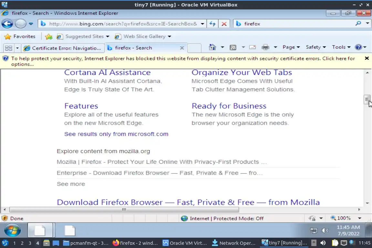Expand the search provider dropdown arrow
This screenshot has width=372, height=248.
pyautogui.click(x=367, y=24)
